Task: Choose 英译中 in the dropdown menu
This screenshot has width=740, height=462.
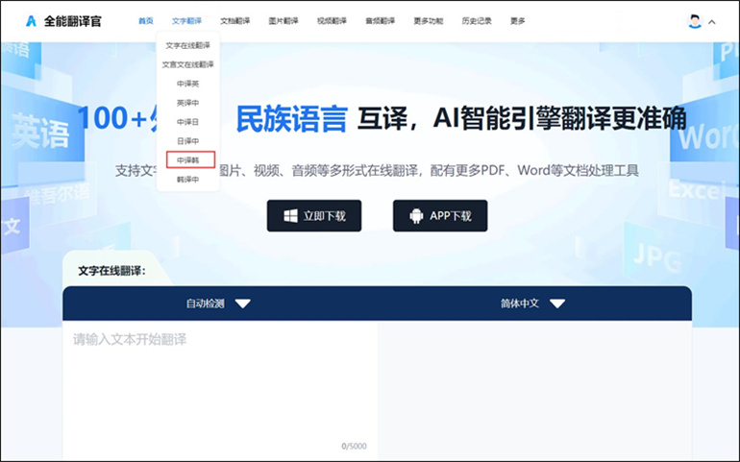Action: tap(187, 103)
